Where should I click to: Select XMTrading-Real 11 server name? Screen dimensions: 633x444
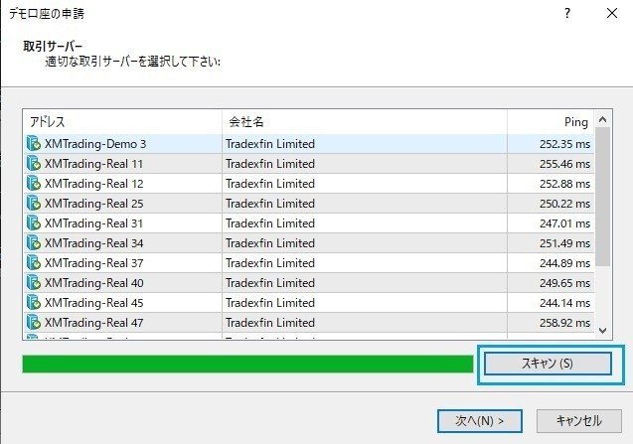pos(93,164)
